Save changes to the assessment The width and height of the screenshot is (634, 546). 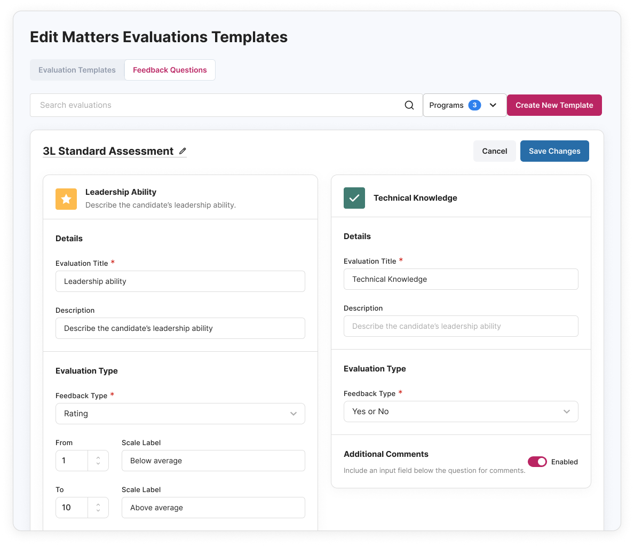[x=554, y=151]
